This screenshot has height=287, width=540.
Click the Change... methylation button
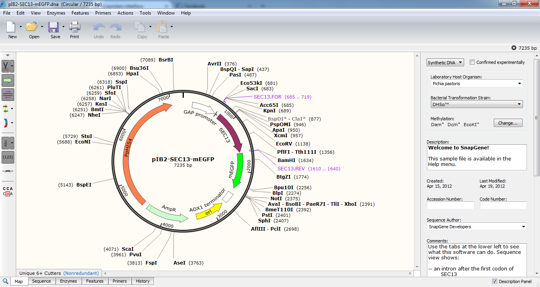508,123
